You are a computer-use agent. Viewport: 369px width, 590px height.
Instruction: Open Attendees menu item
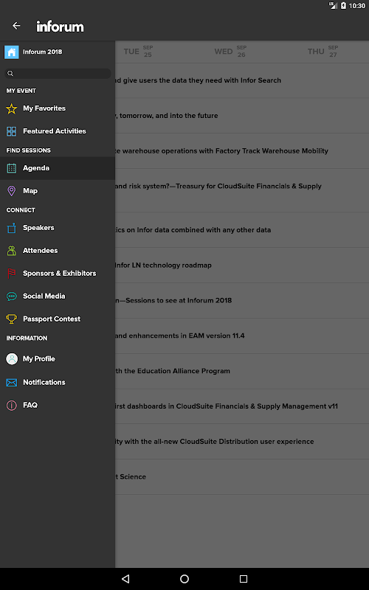tap(58, 251)
